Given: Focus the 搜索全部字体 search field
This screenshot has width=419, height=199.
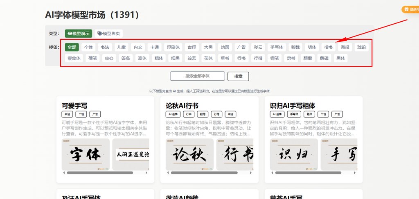Looking at the screenshot, I should [198, 76].
